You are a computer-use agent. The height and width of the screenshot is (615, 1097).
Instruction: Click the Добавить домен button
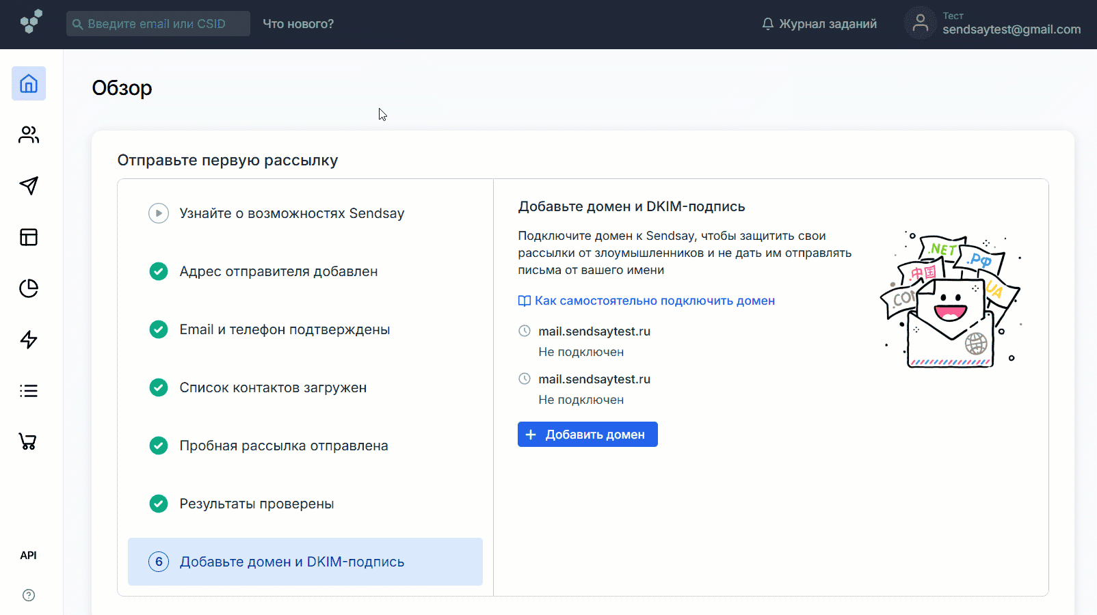pos(587,434)
